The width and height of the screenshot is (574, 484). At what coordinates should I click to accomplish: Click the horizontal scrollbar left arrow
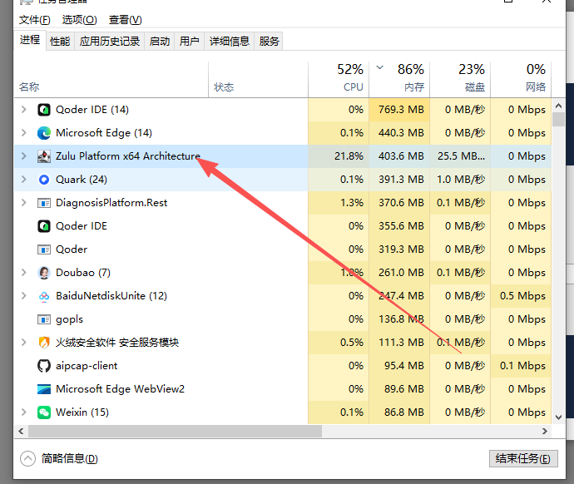pos(21,432)
